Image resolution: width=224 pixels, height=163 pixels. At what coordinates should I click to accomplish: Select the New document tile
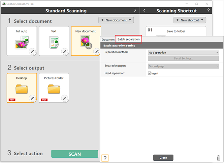click(86, 41)
